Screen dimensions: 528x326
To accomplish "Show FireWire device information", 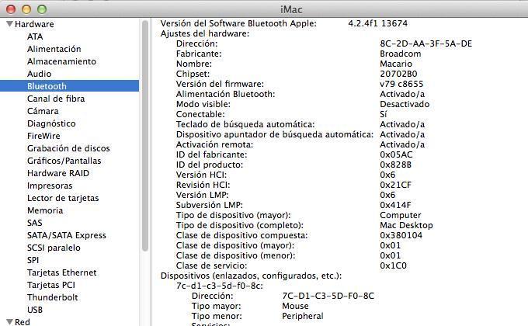I will 43,136.
